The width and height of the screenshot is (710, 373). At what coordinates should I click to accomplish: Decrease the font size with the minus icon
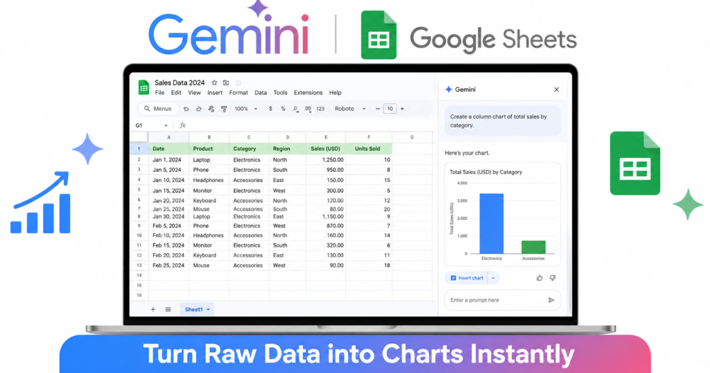pyautogui.click(x=378, y=109)
